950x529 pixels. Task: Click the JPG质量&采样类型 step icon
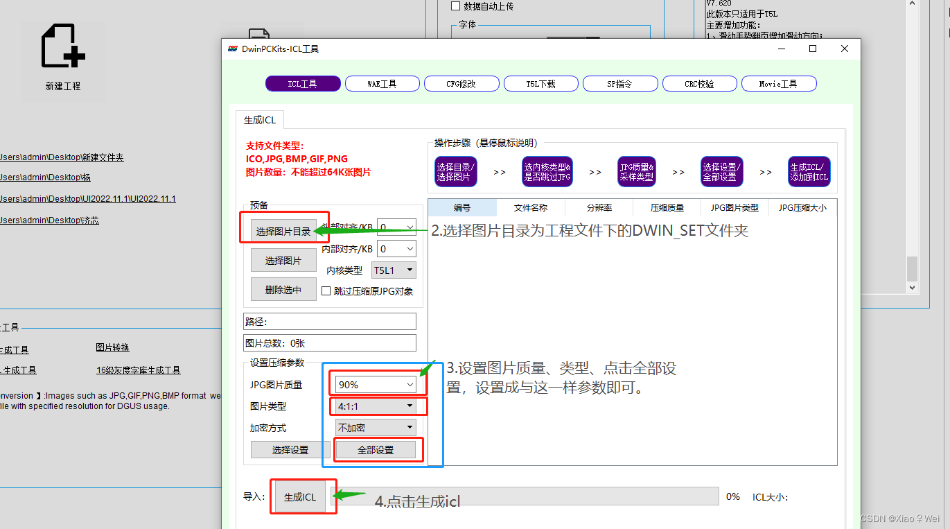click(x=636, y=171)
